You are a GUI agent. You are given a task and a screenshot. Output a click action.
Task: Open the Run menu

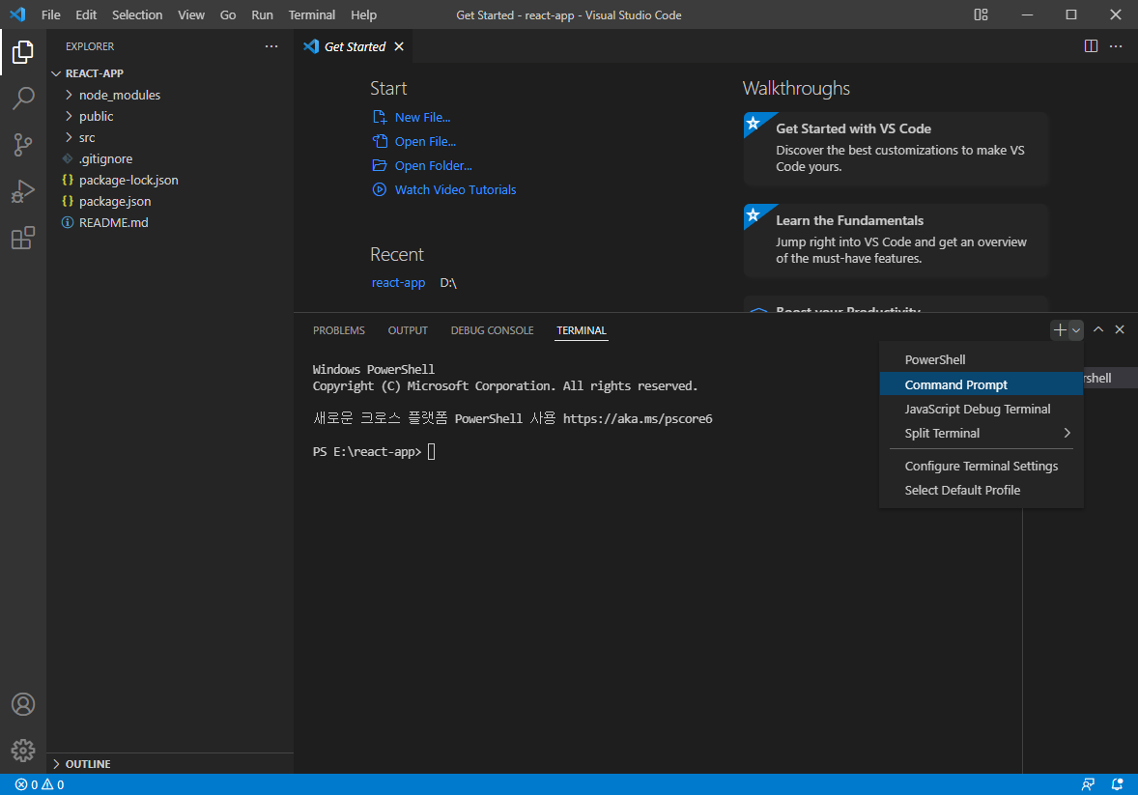[262, 14]
